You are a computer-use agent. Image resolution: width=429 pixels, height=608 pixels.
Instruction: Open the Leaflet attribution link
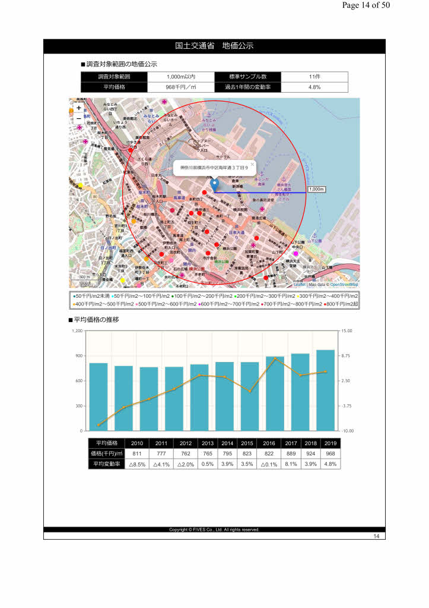[x=299, y=285]
